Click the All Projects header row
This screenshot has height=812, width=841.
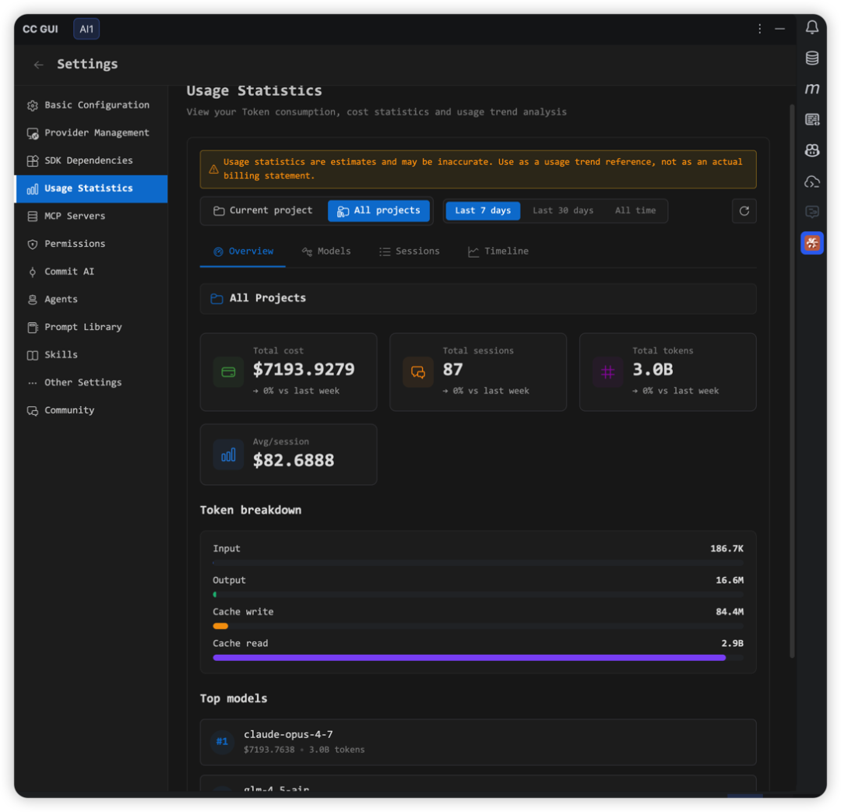[478, 299]
